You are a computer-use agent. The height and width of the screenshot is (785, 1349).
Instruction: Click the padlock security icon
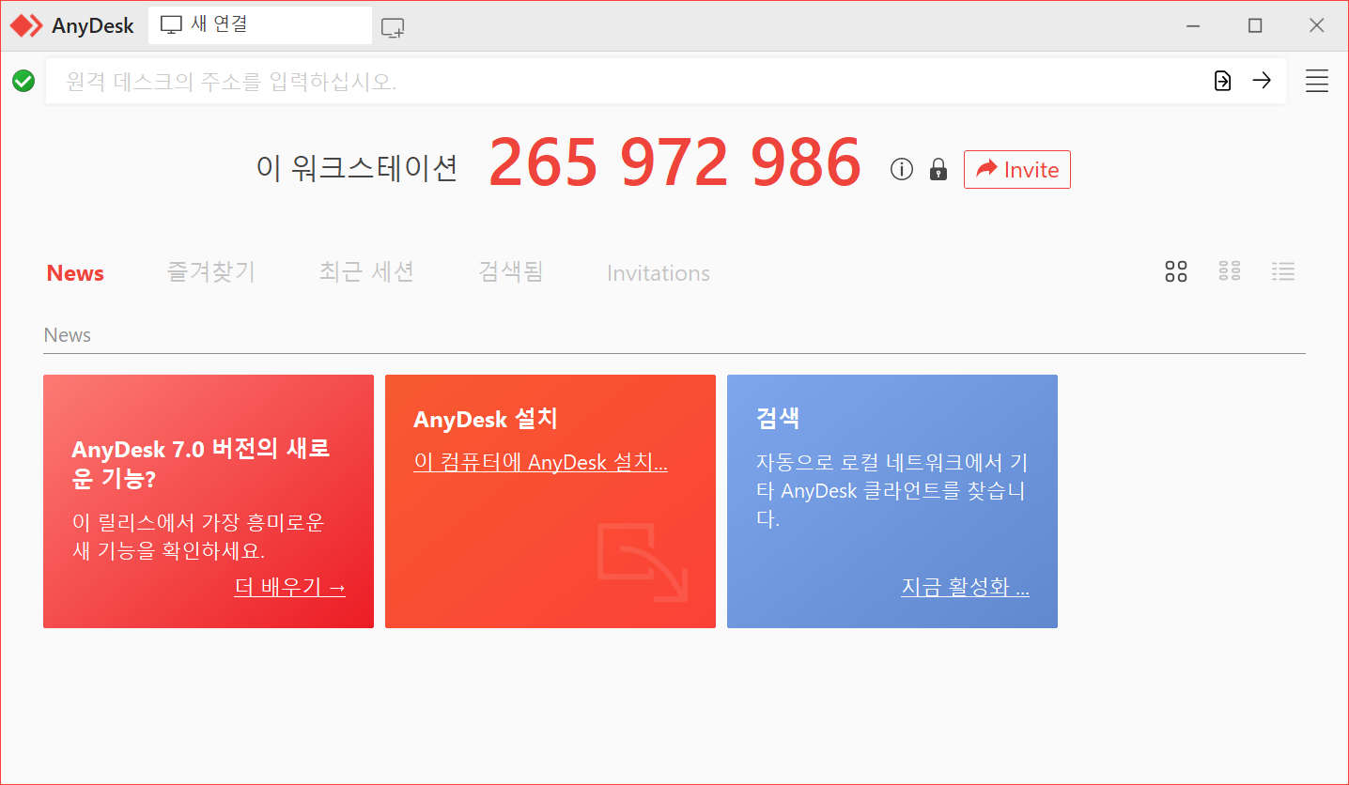[938, 169]
